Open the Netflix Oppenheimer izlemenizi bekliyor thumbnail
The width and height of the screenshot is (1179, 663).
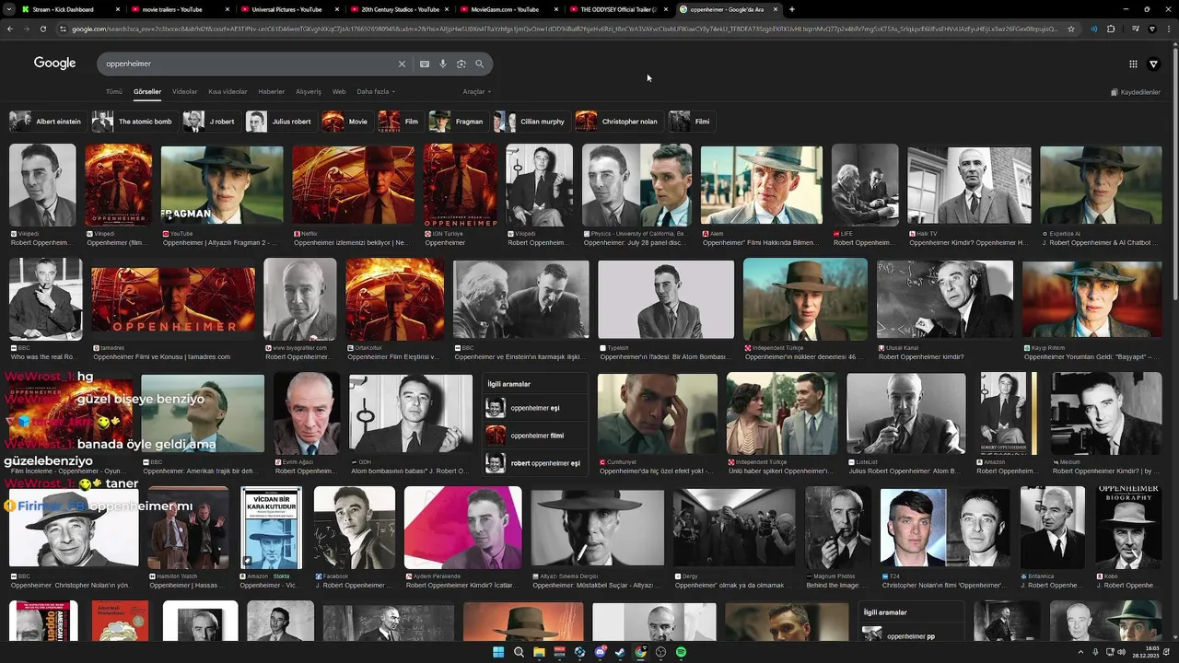click(354, 185)
